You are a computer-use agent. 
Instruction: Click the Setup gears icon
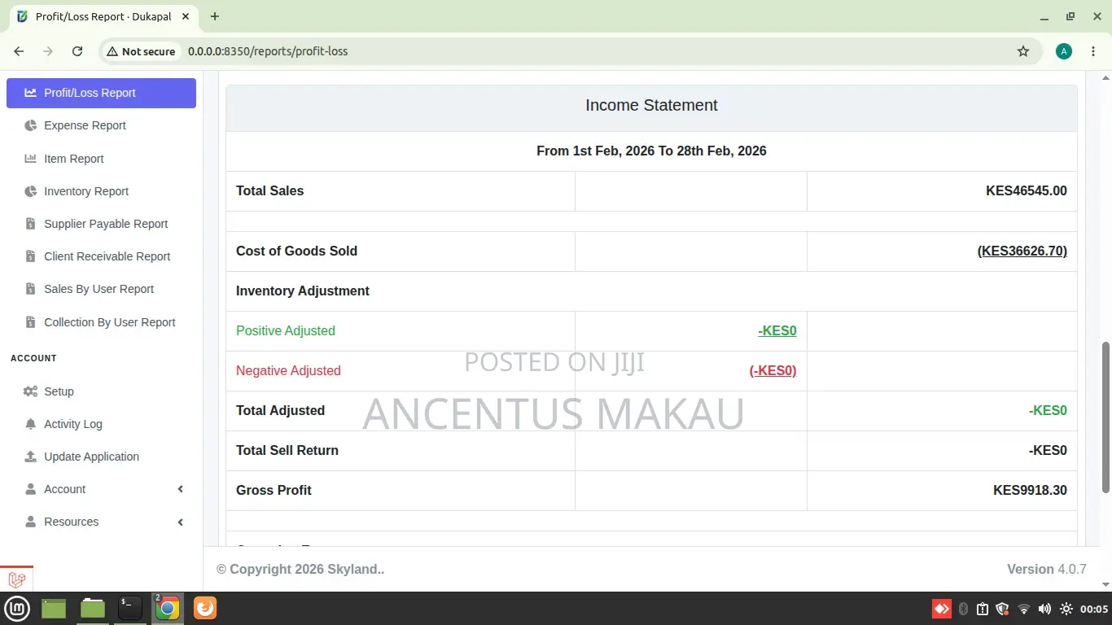point(30,391)
